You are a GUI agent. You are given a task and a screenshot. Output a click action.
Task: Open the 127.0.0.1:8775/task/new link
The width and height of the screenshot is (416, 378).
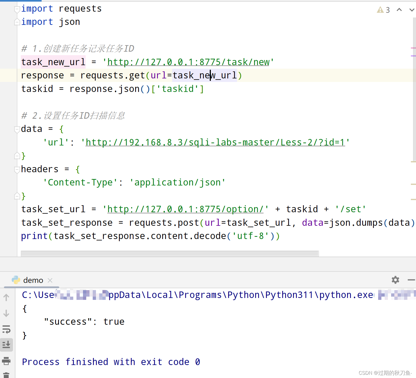pyautogui.click(x=188, y=62)
